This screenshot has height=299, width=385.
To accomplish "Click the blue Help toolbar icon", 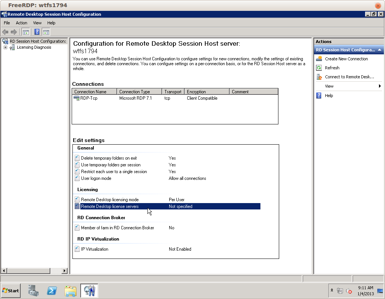I will [37, 32].
